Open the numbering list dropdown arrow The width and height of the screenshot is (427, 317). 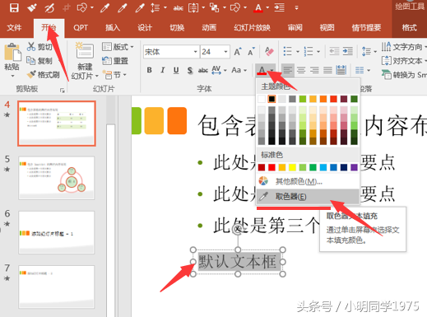318,51
